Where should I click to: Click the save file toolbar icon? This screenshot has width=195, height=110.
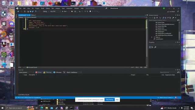(30, 12)
